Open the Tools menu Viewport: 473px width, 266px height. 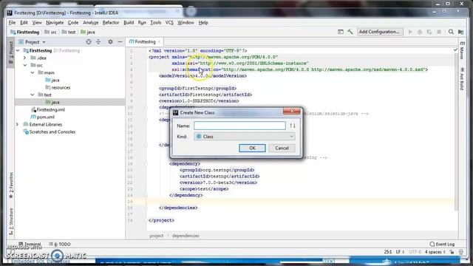(x=156, y=23)
